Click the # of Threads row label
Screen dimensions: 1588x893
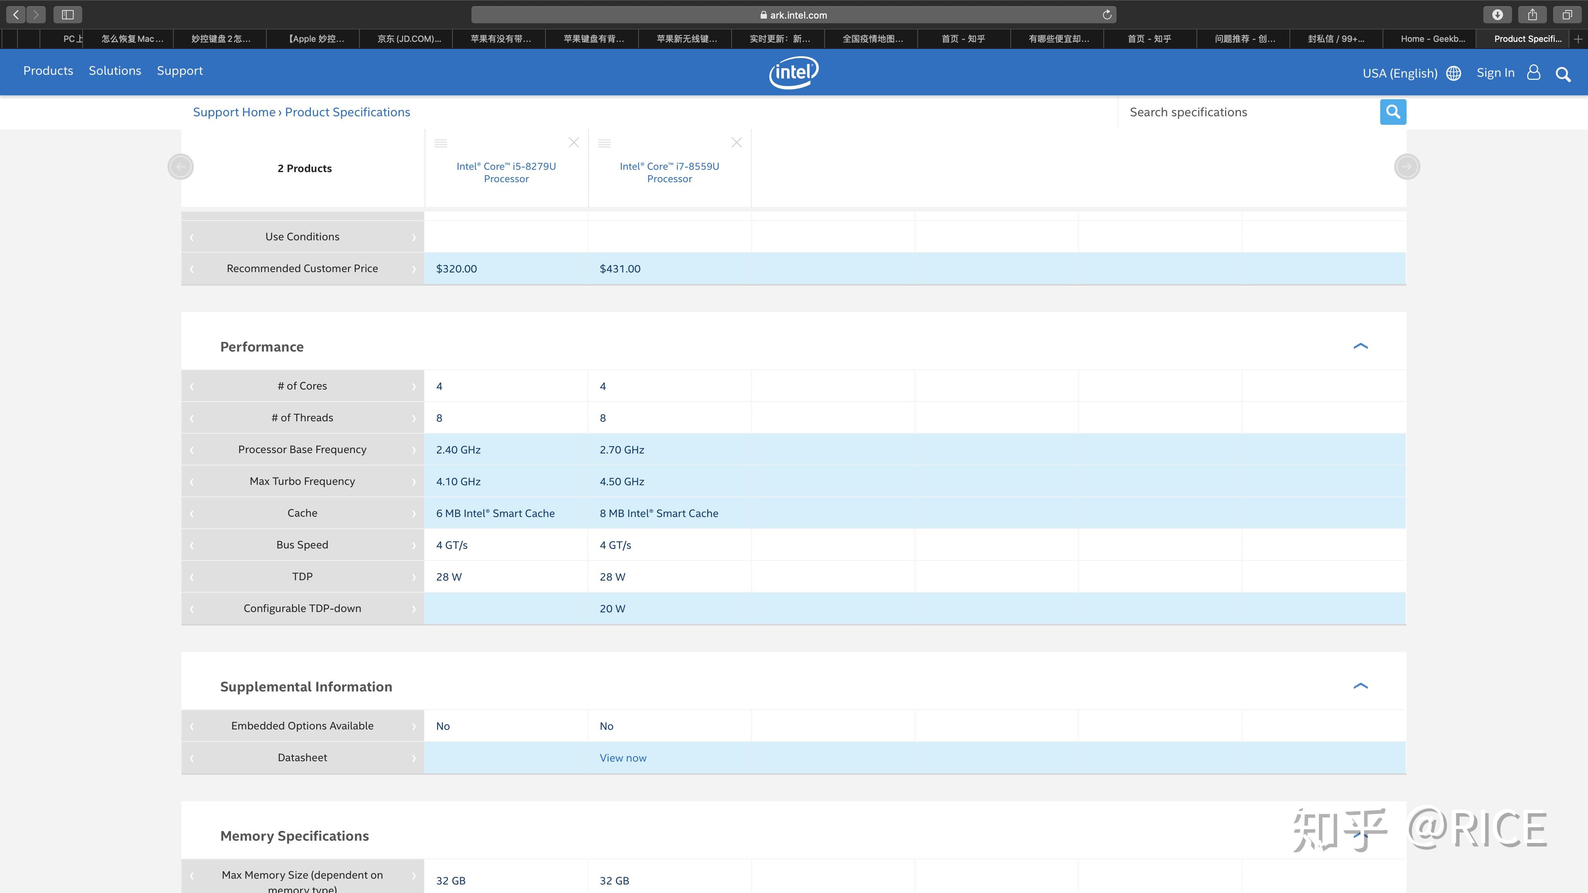tap(302, 418)
